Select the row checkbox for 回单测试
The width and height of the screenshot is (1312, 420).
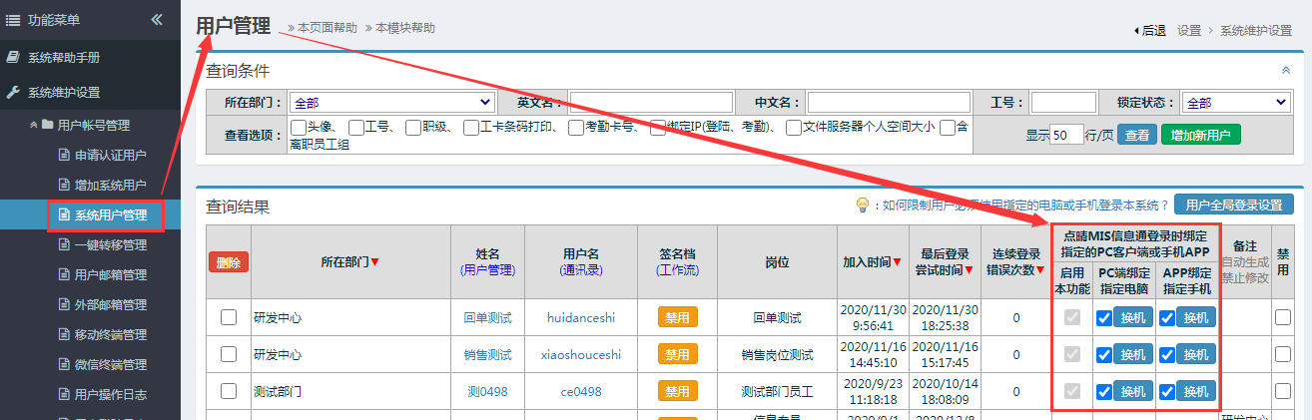coord(229,317)
